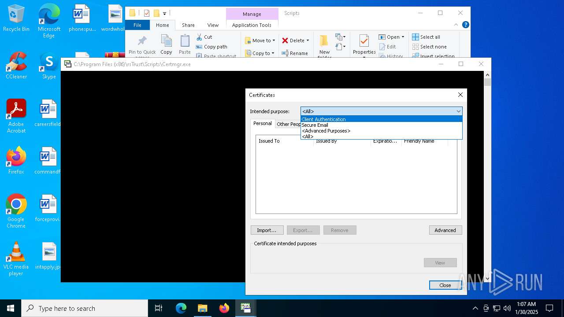Click Copy path in ribbon
564x317 pixels.
[x=212, y=47]
